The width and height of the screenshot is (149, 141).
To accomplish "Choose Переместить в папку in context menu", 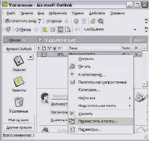I will click(x=101, y=121).
